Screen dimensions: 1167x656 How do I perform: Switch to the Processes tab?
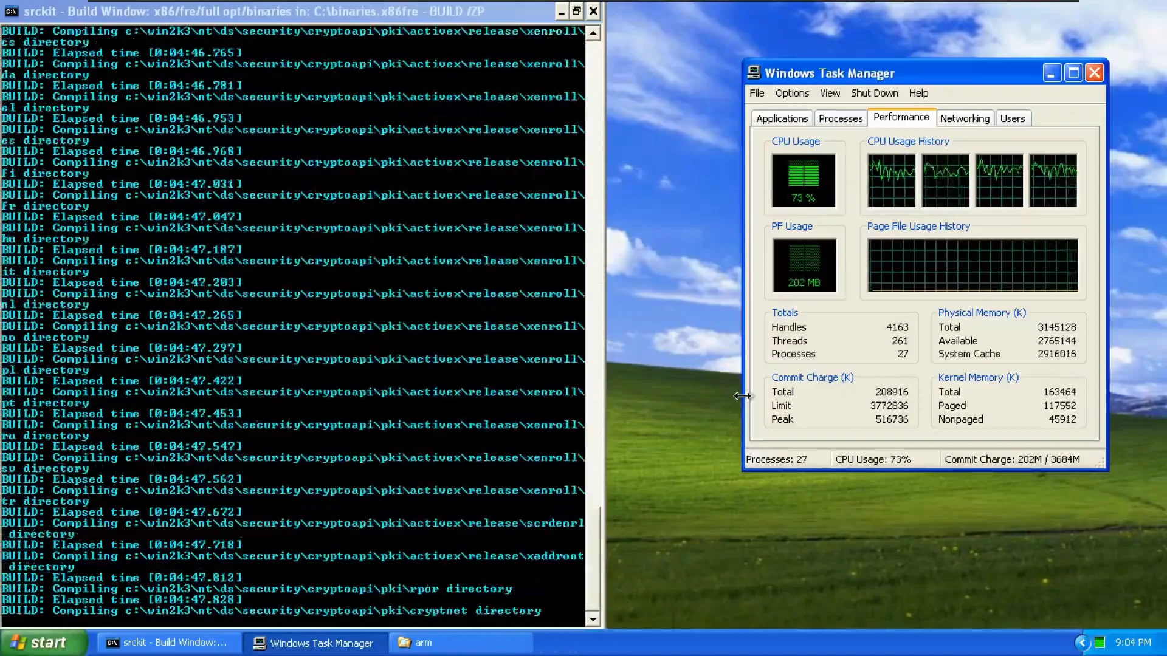[x=840, y=118]
